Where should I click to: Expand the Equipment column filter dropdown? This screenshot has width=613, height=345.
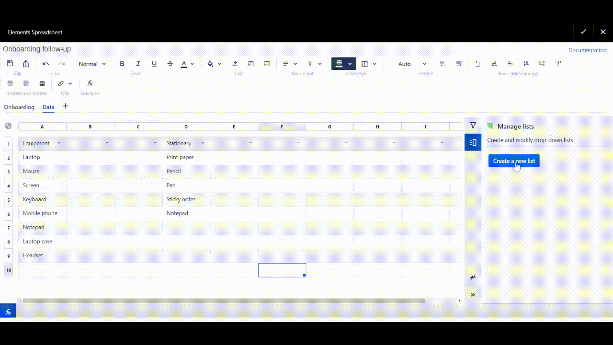tap(59, 143)
